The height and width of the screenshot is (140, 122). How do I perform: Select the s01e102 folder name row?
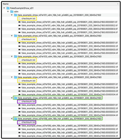point(60,36)
